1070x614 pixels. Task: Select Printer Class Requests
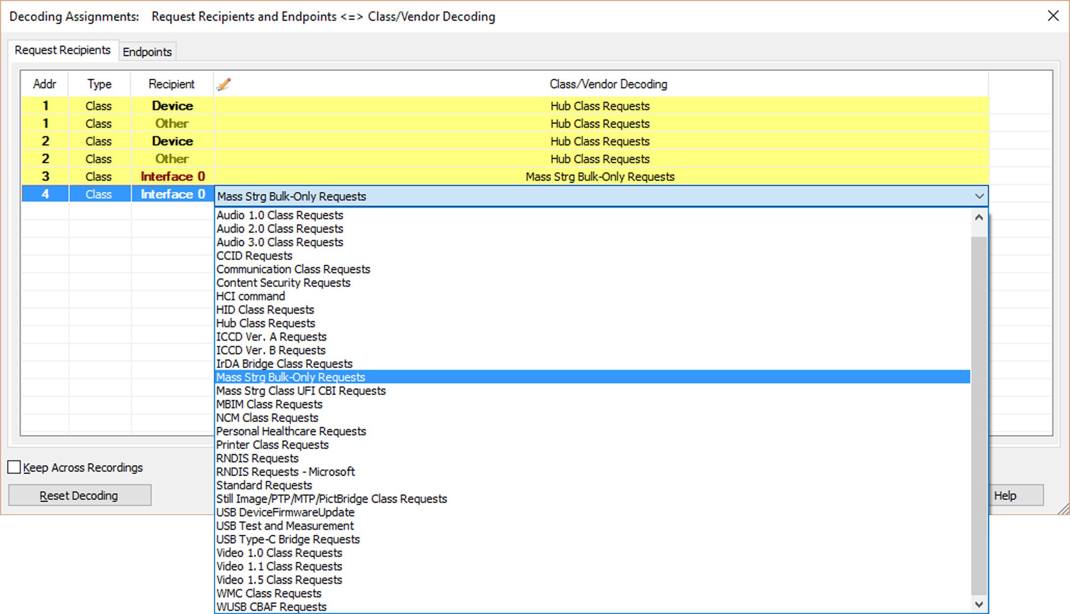593,445
